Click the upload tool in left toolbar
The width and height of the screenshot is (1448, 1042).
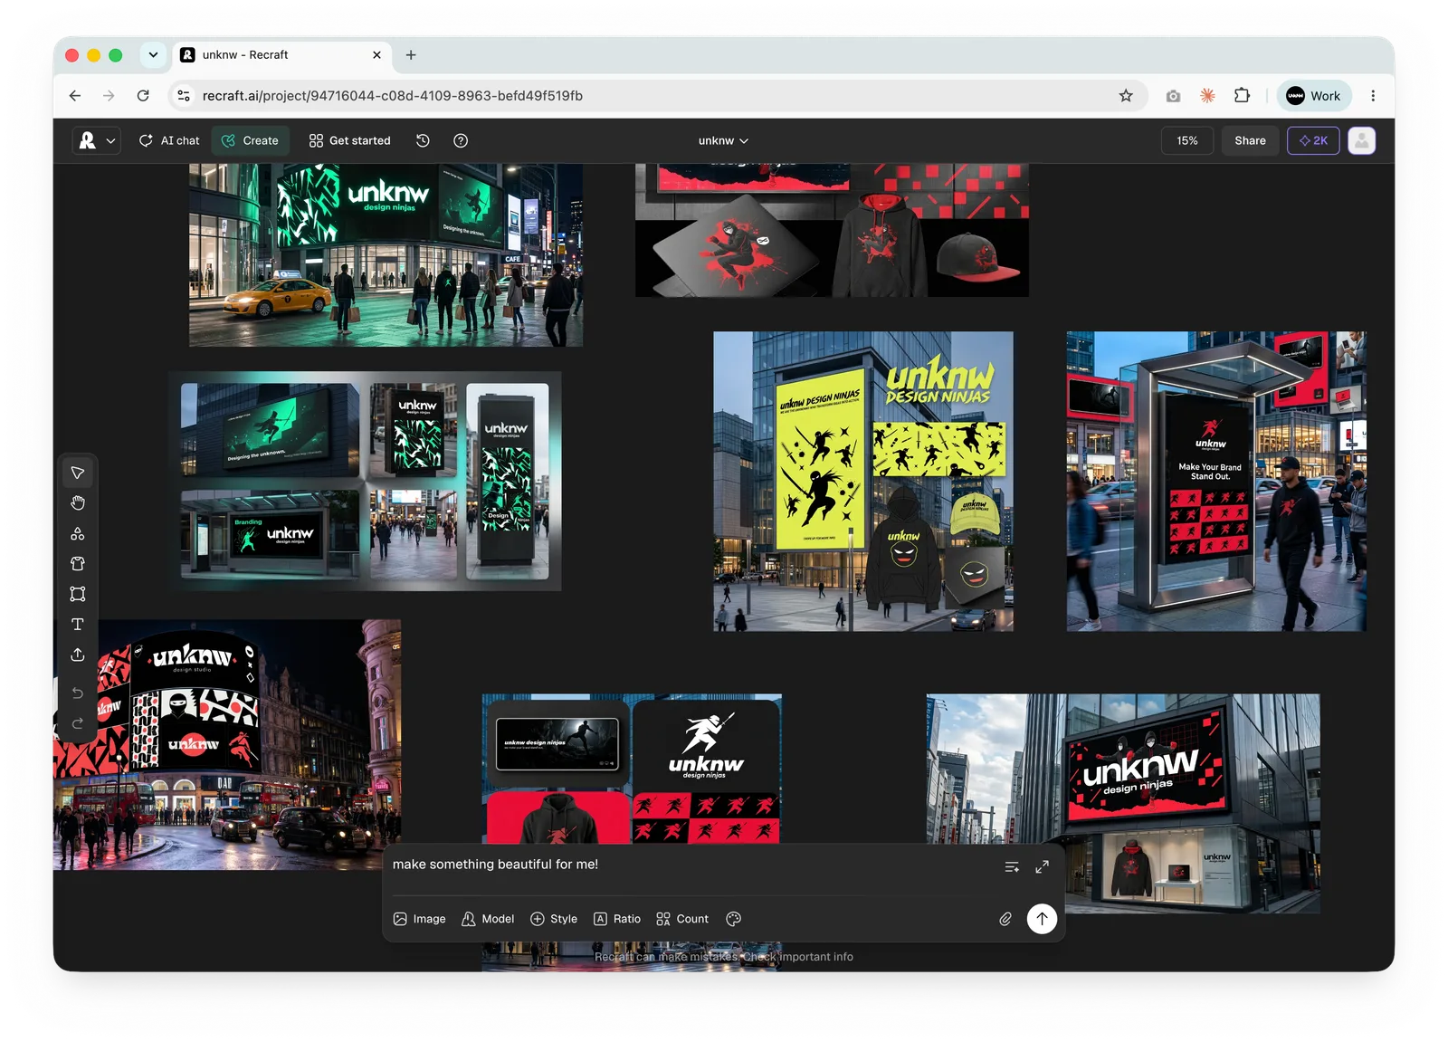78,654
